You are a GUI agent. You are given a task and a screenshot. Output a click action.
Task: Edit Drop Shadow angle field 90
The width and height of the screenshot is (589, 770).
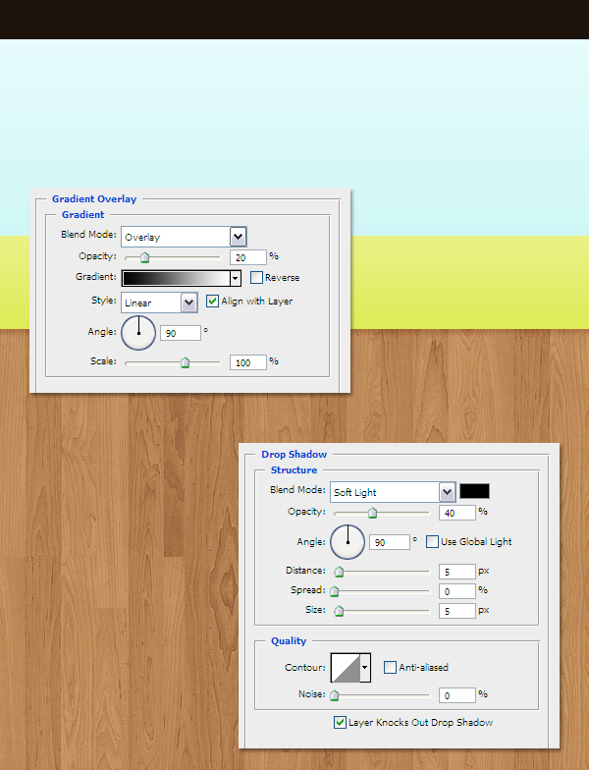[x=389, y=542]
